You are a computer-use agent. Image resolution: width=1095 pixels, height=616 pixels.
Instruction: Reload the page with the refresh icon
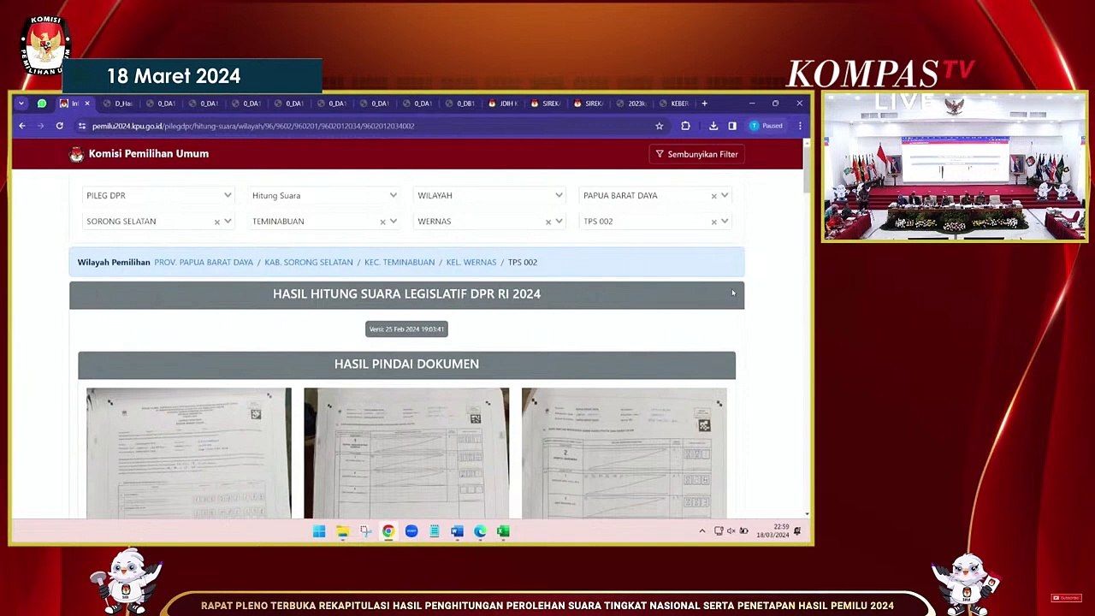[59, 126]
